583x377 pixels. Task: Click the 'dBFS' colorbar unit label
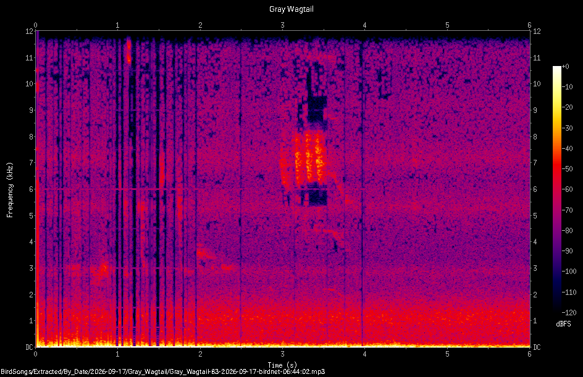click(563, 324)
